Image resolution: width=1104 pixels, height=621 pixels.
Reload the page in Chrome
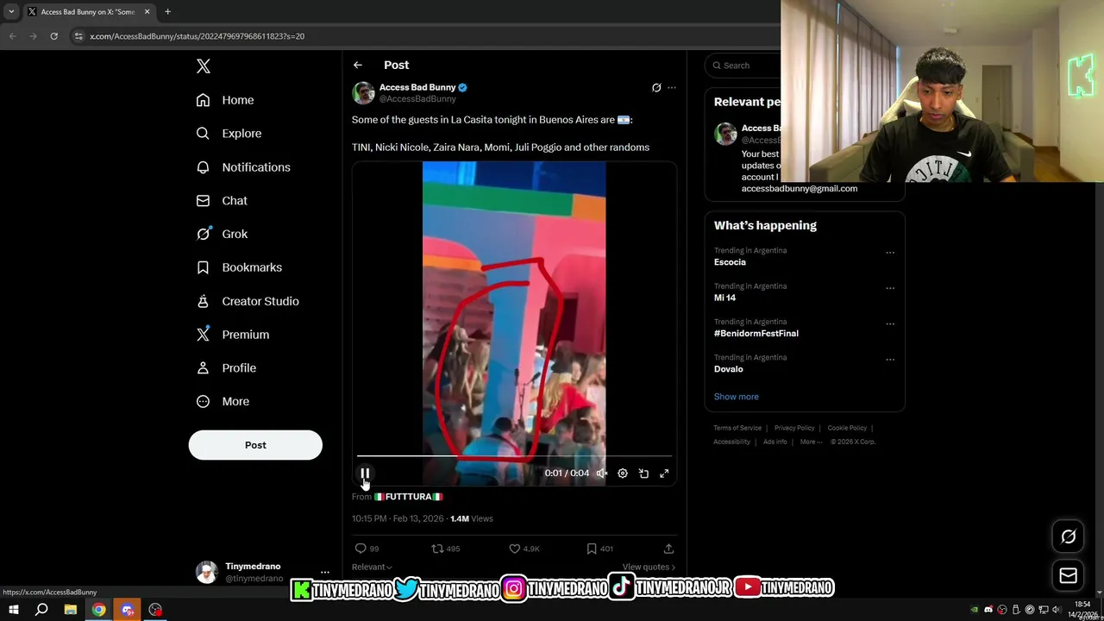pos(53,36)
